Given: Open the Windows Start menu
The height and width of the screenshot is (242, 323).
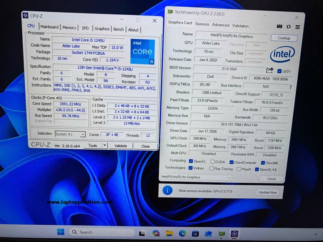Looking at the screenshot, I should [61, 232].
